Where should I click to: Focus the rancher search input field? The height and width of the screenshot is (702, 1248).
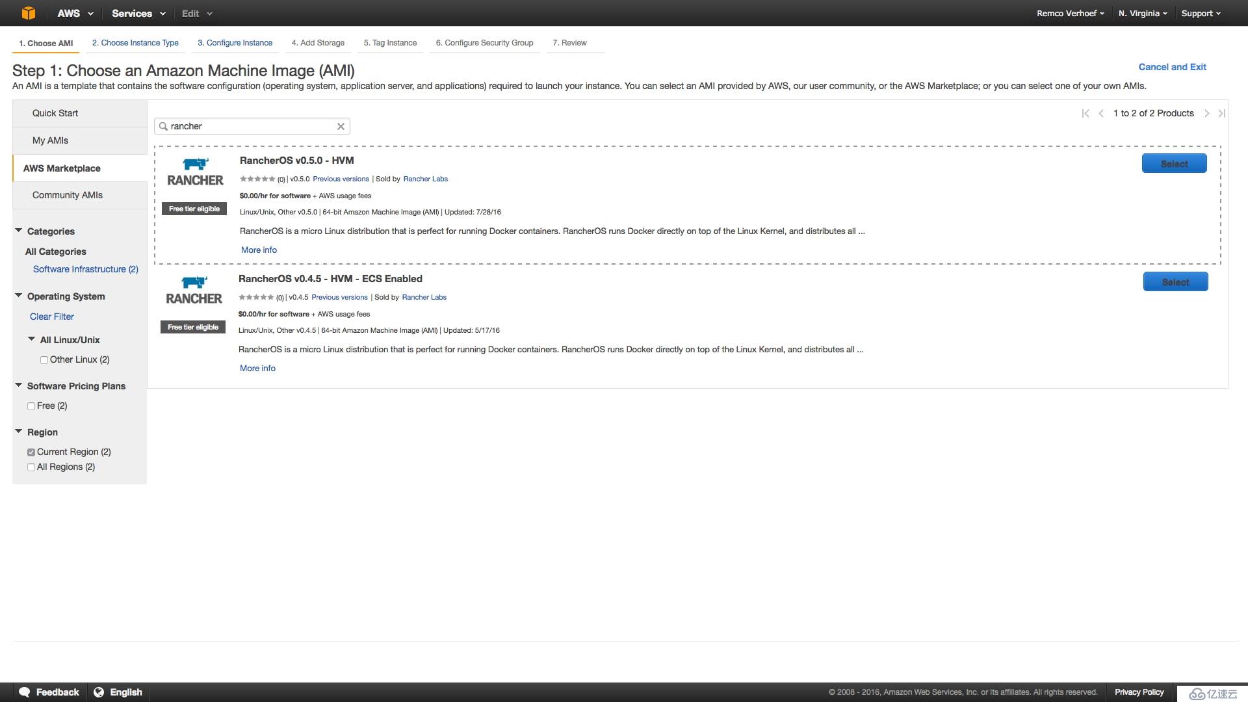point(252,126)
